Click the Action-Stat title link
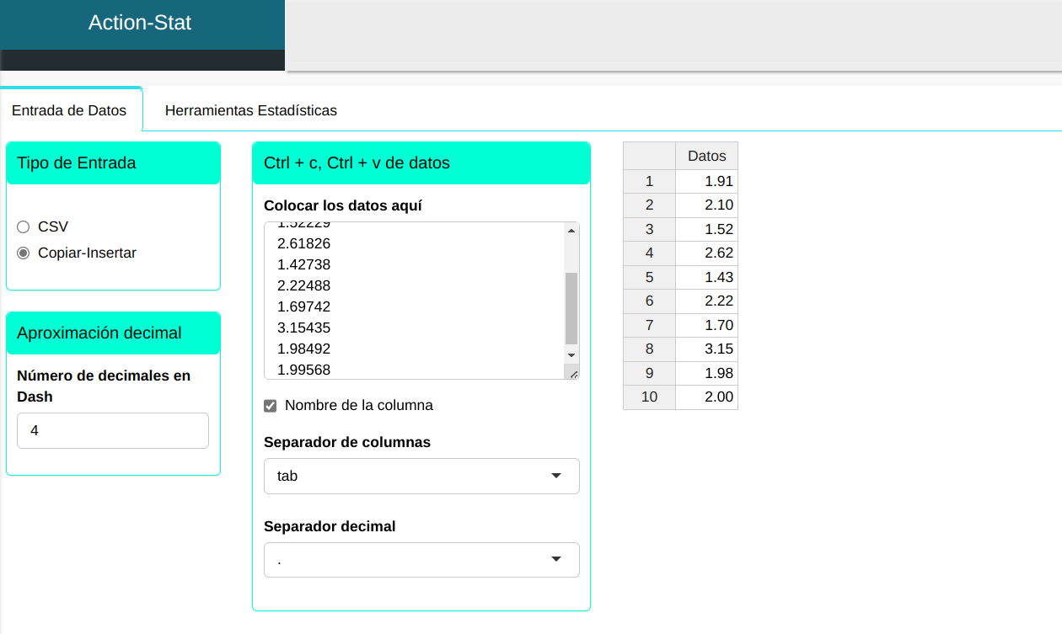1062x634 pixels. [140, 23]
